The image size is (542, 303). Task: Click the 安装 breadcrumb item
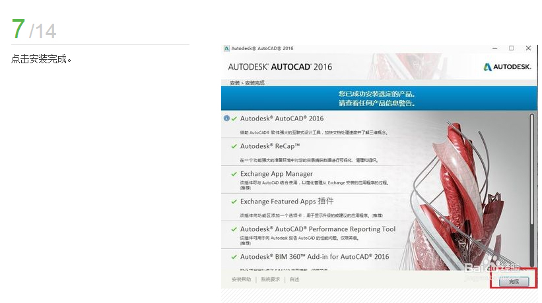pyautogui.click(x=234, y=83)
